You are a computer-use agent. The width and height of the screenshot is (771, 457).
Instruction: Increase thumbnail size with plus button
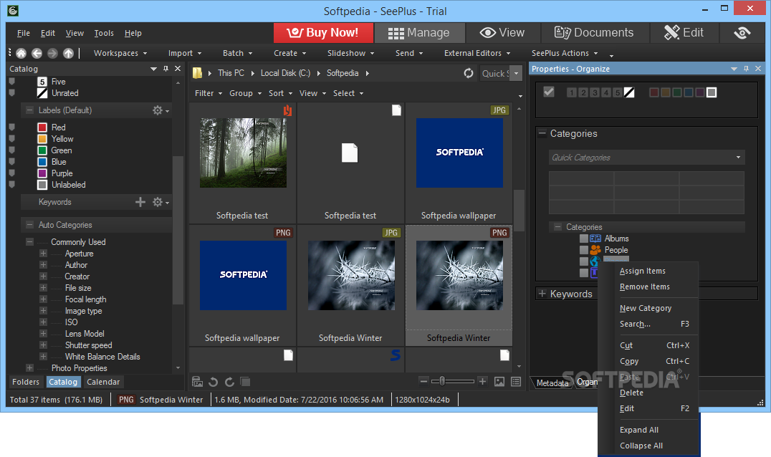coord(482,381)
